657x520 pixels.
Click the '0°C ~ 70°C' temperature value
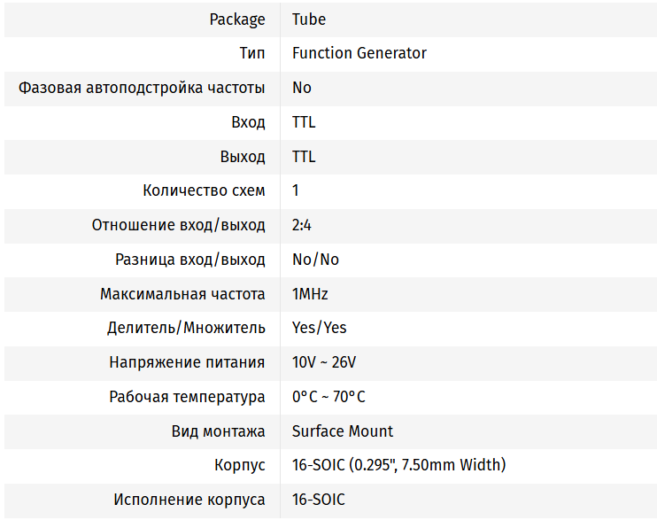point(328,397)
